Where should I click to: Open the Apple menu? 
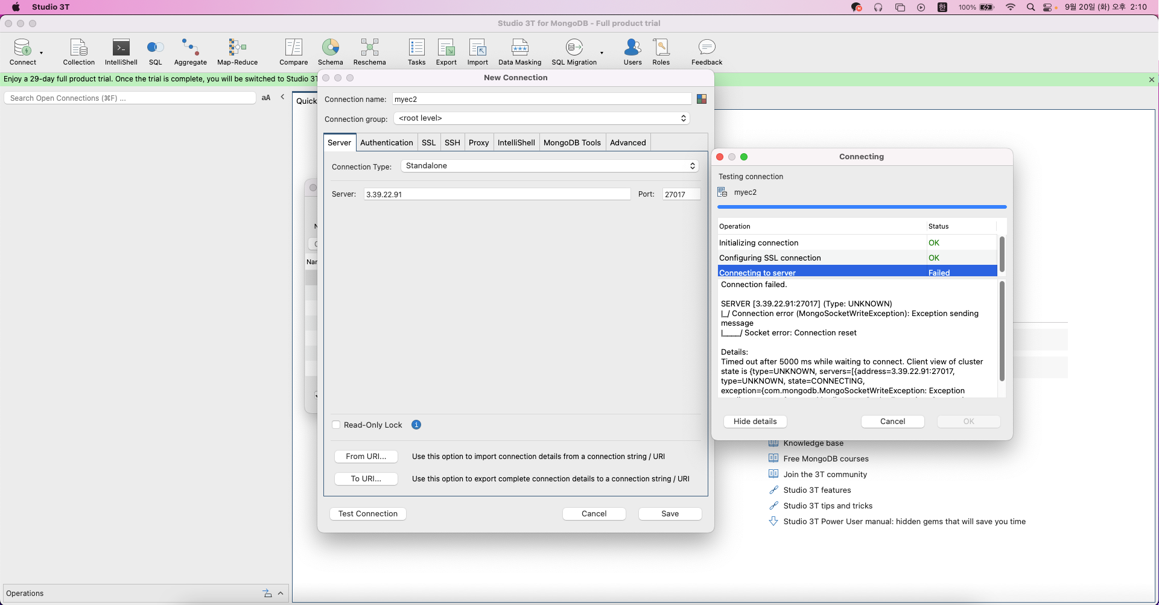(16, 7)
